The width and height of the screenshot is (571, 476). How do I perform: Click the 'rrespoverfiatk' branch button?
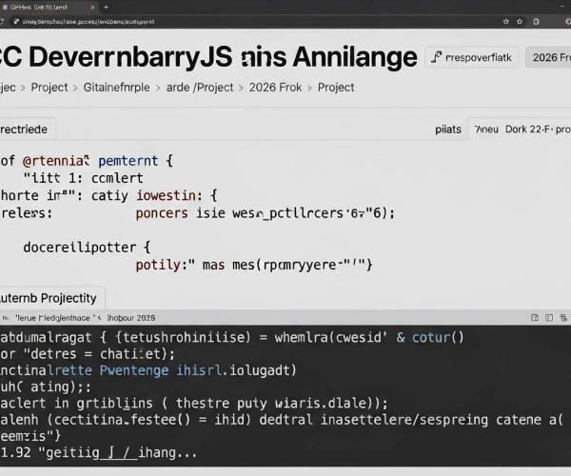click(x=472, y=57)
